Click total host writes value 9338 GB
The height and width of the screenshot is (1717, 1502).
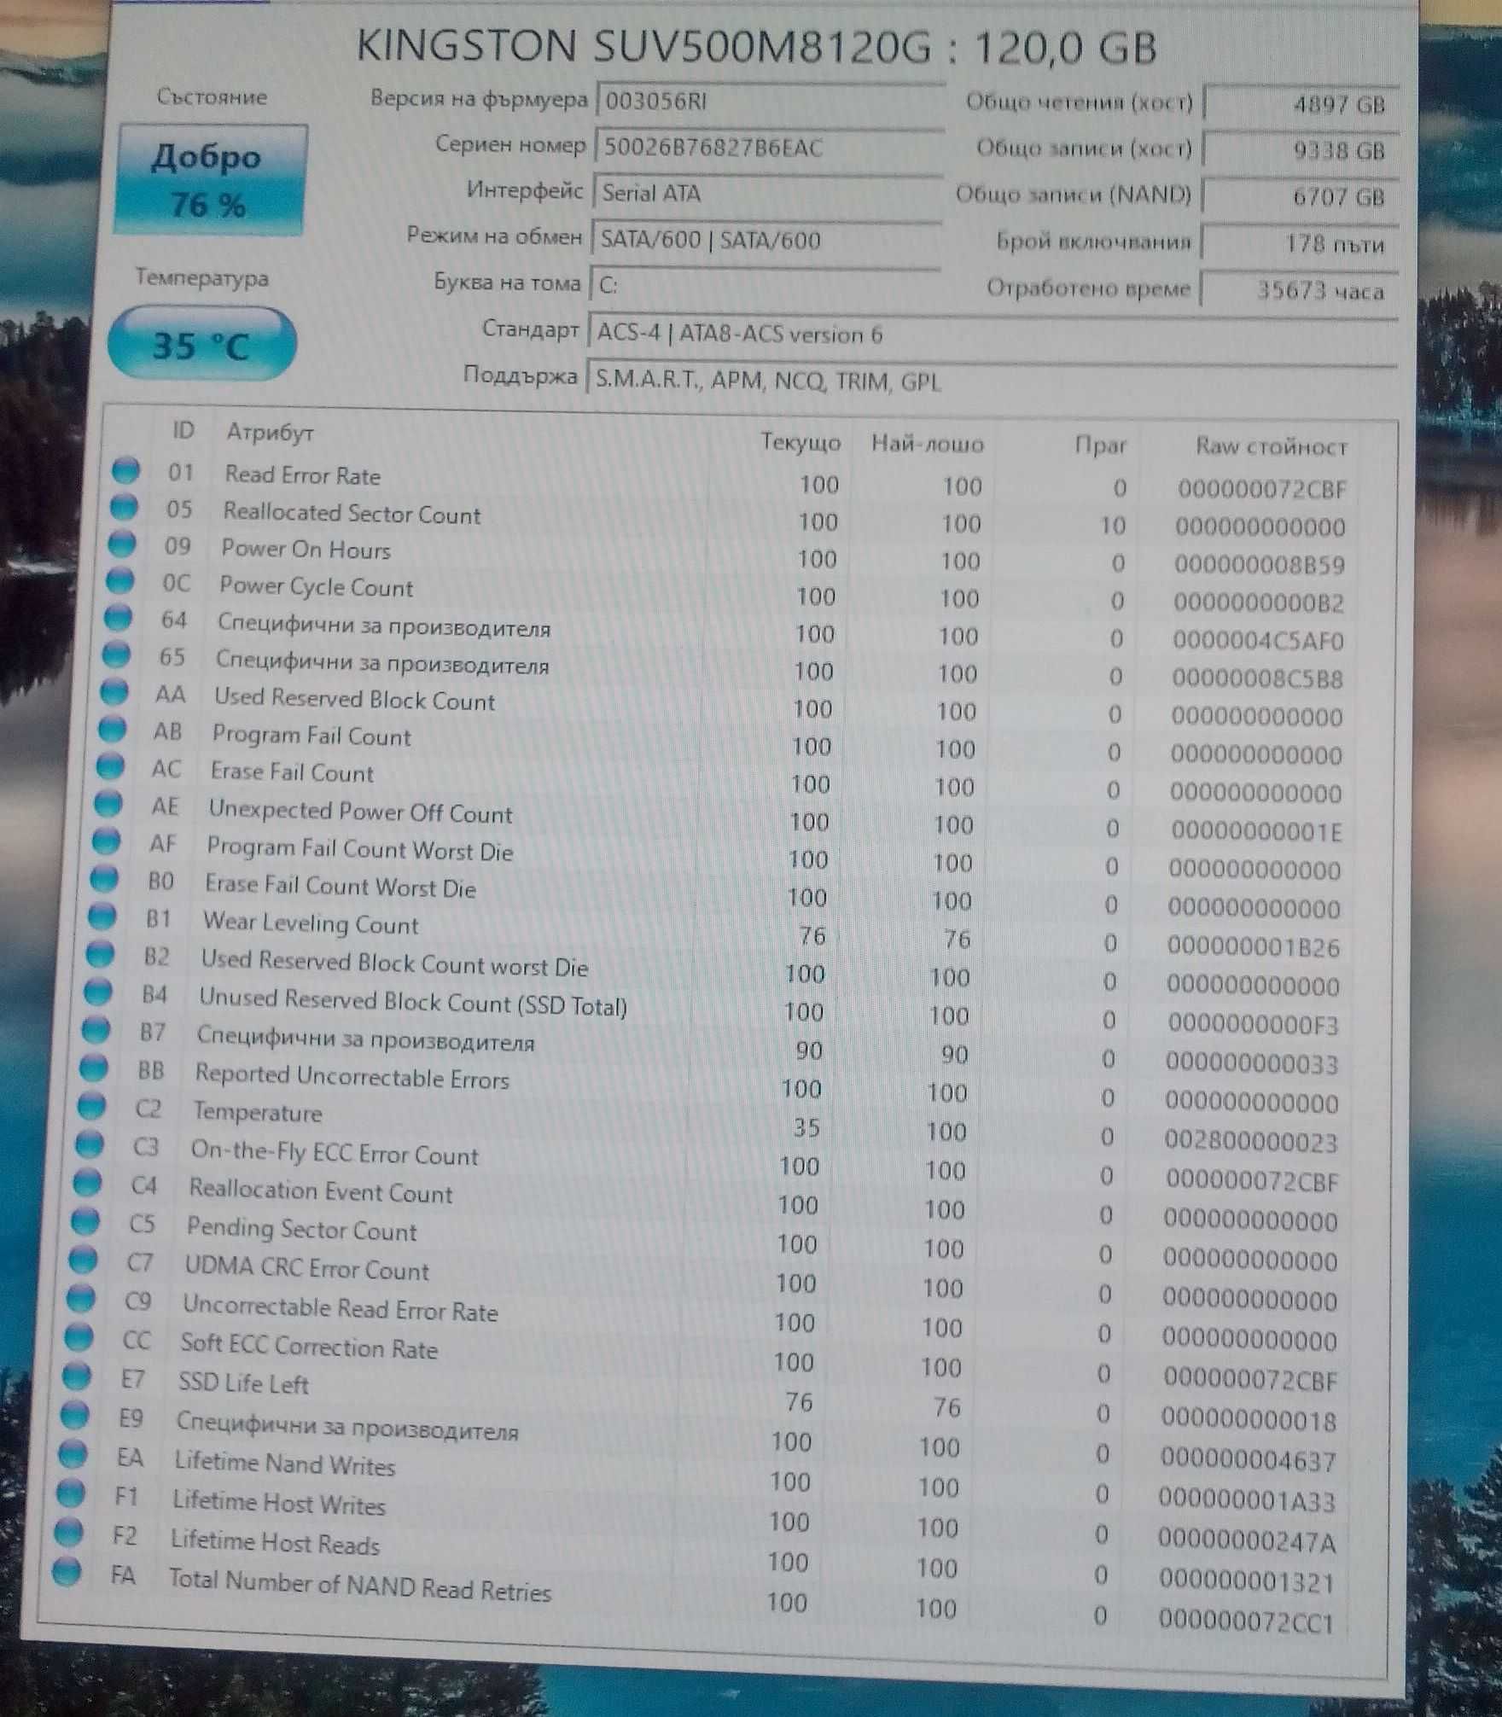[x=1301, y=150]
